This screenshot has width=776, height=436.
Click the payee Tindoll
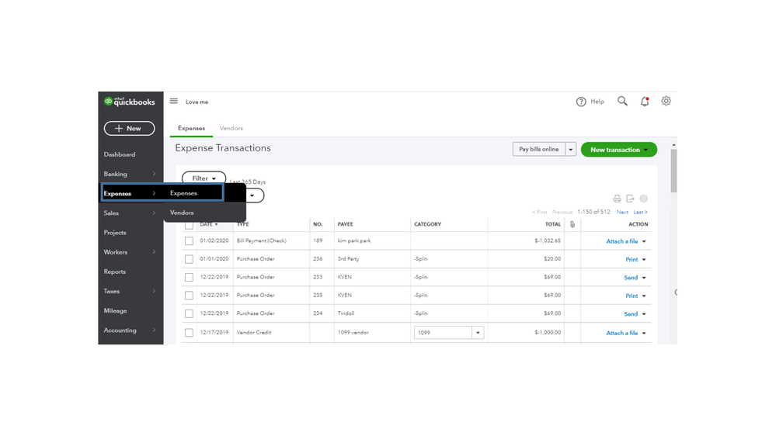[x=346, y=313]
